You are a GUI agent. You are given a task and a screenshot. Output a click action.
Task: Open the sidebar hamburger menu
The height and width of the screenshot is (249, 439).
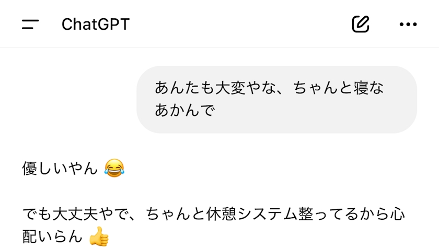(x=30, y=24)
